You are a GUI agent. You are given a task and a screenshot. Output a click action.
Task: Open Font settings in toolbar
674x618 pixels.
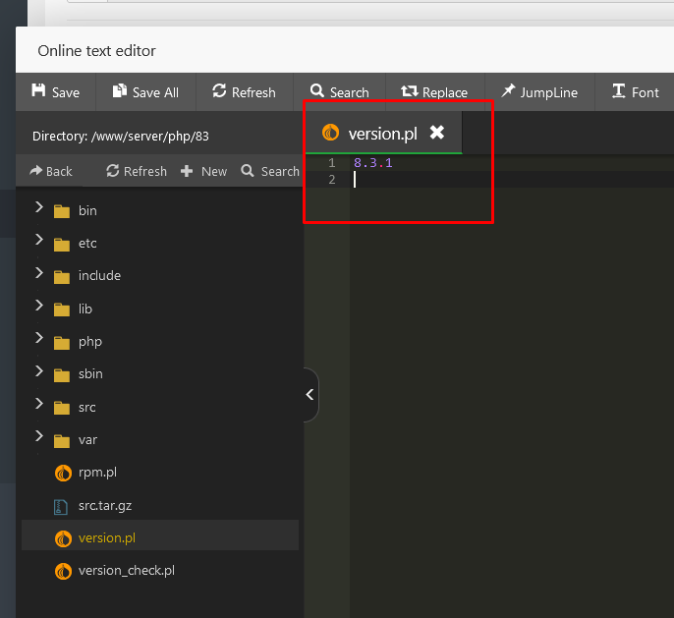coord(635,92)
